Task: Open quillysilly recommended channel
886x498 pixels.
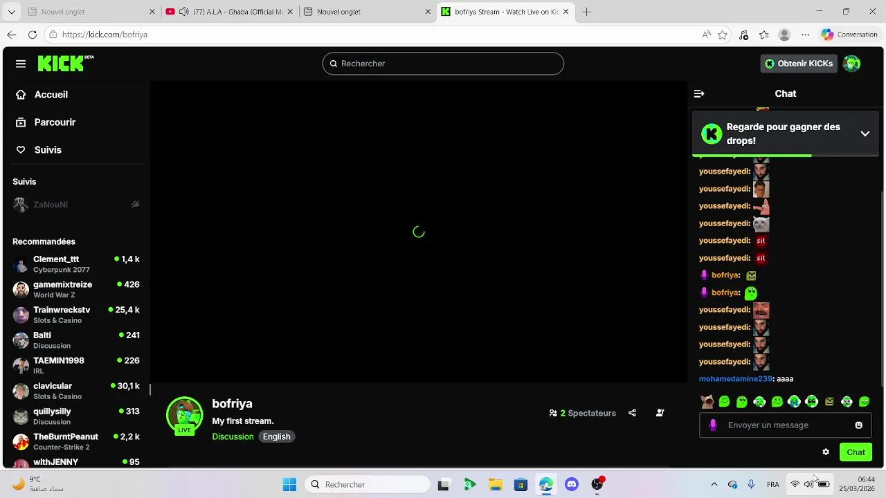Action: pos(76,416)
